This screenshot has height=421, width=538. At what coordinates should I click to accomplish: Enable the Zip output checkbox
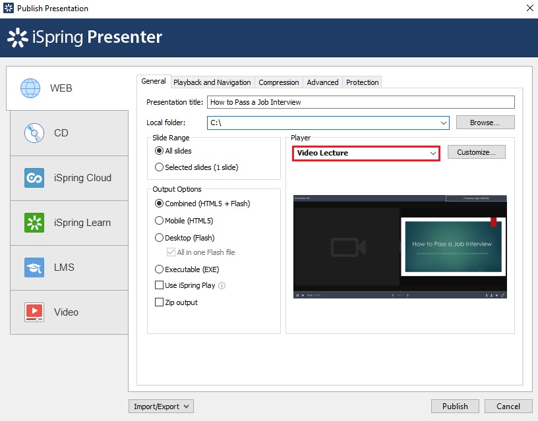pyautogui.click(x=159, y=302)
